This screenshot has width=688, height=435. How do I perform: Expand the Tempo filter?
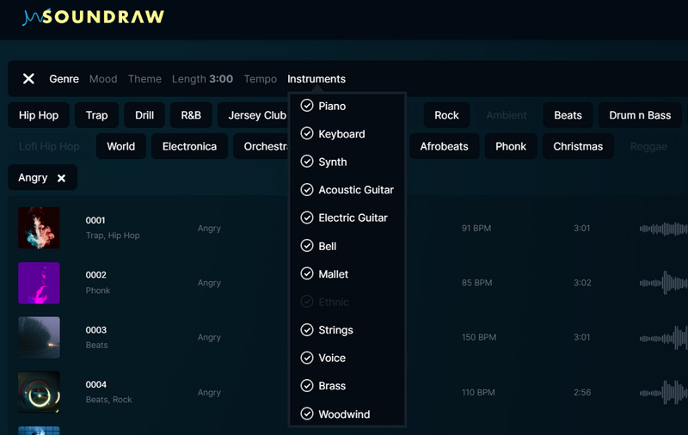point(260,79)
